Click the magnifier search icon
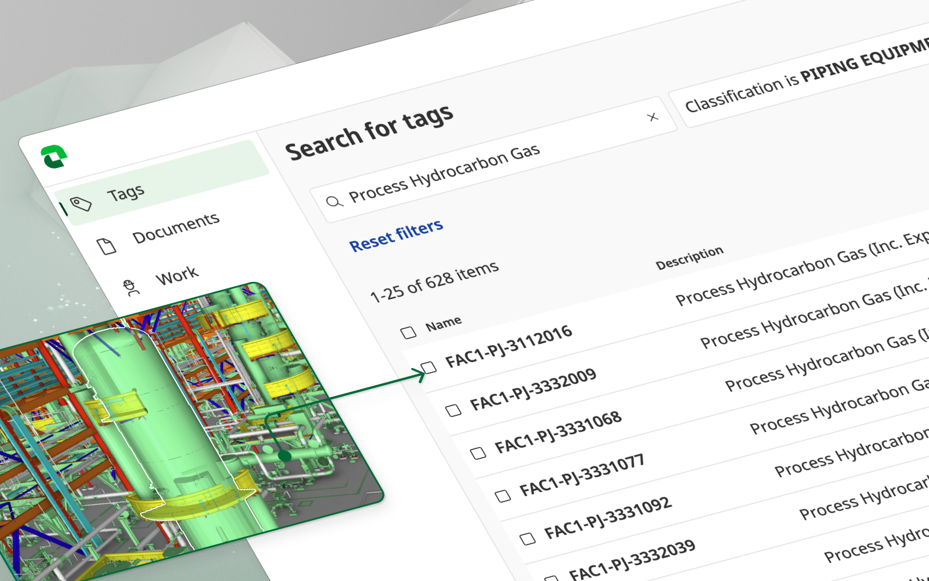The height and width of the screenshot is (581, 929). tap(334, 202)
